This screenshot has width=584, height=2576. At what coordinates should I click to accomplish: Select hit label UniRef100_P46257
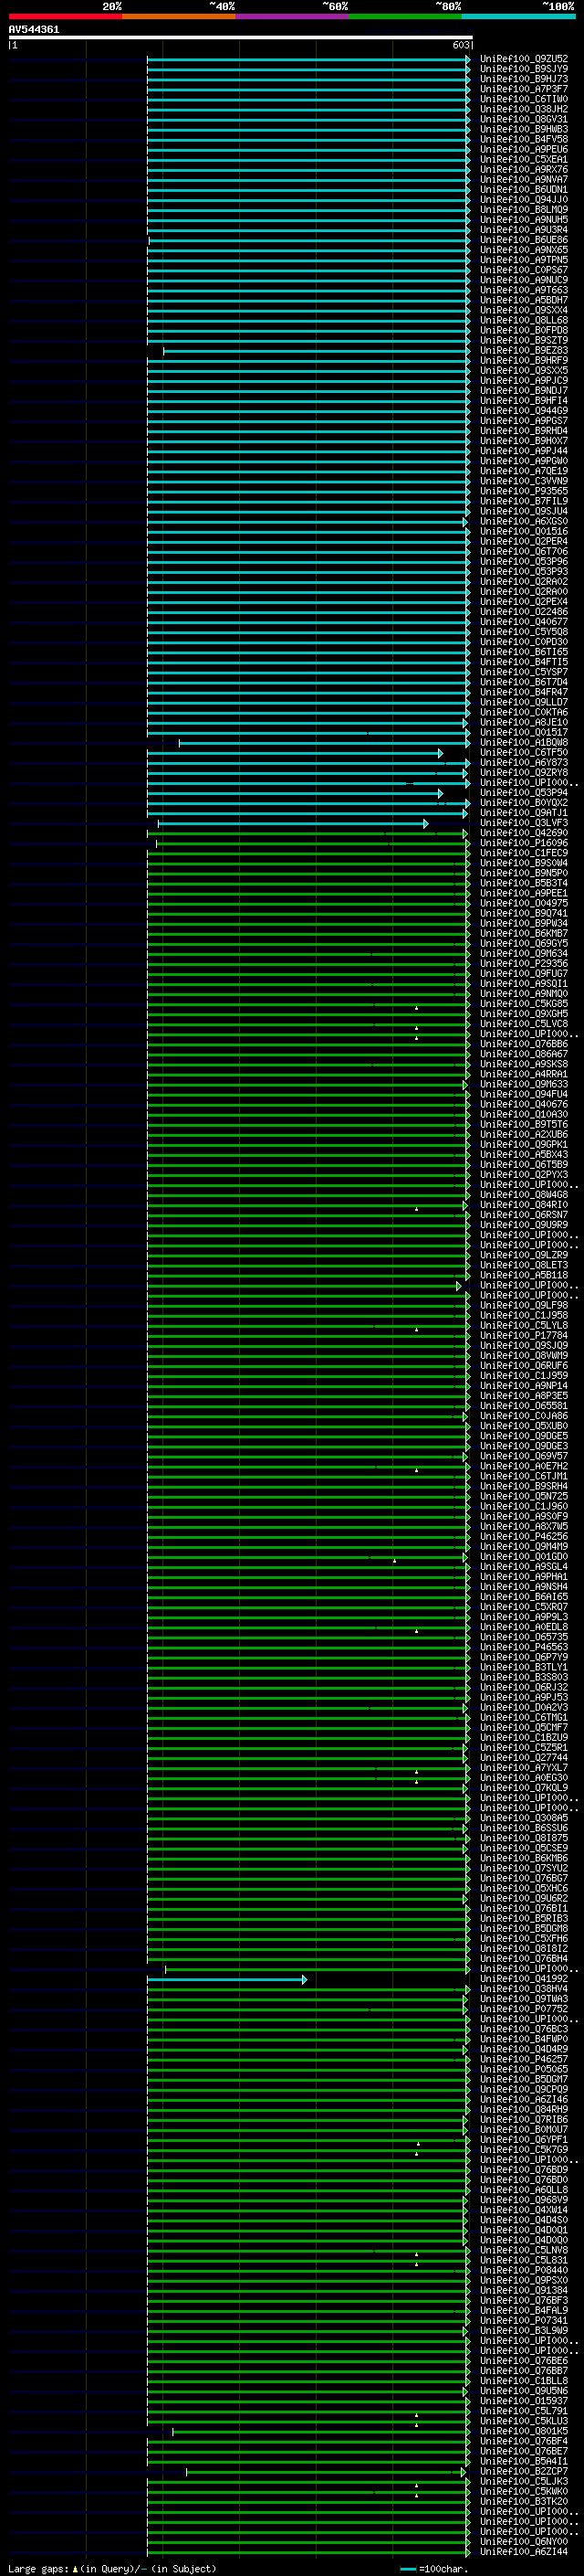click(x=524, y=2059)
